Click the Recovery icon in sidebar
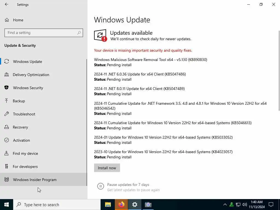This screenshot has width=280, height=210. pyautogui.click(x=7, y=127)
